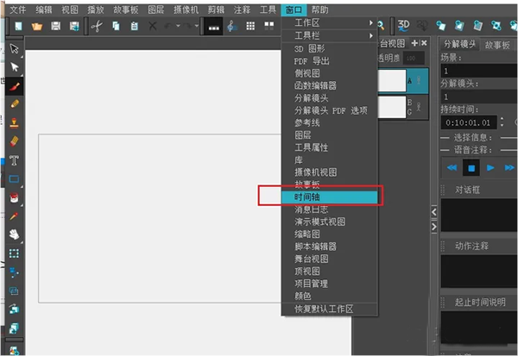
Task: Play with the single right arrow
Action: click(490, 168)
